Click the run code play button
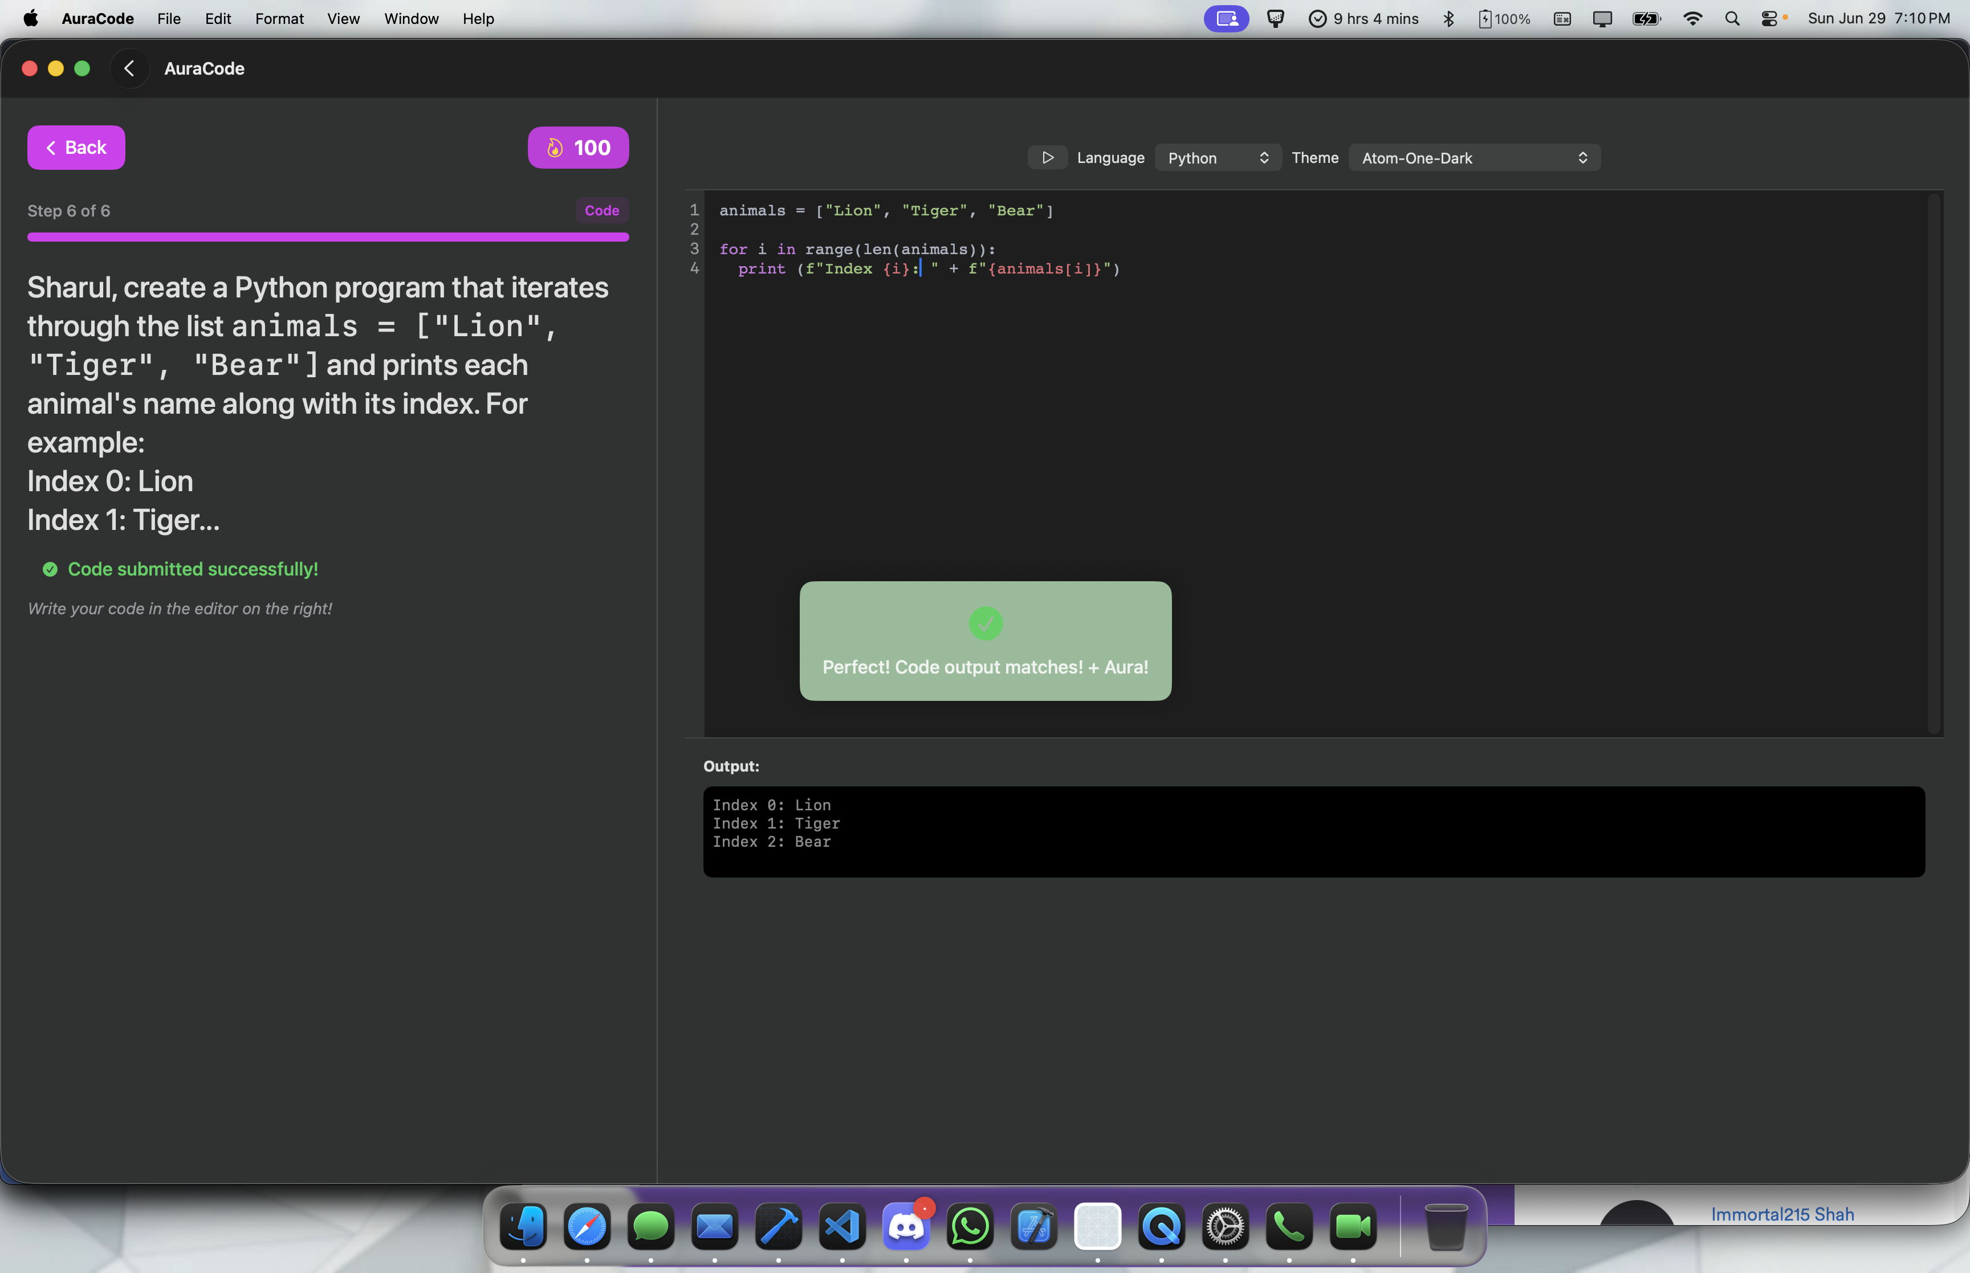The height and width of the screenshot is (1273, 1970). pyautogui.click(x=1047, y=157)
